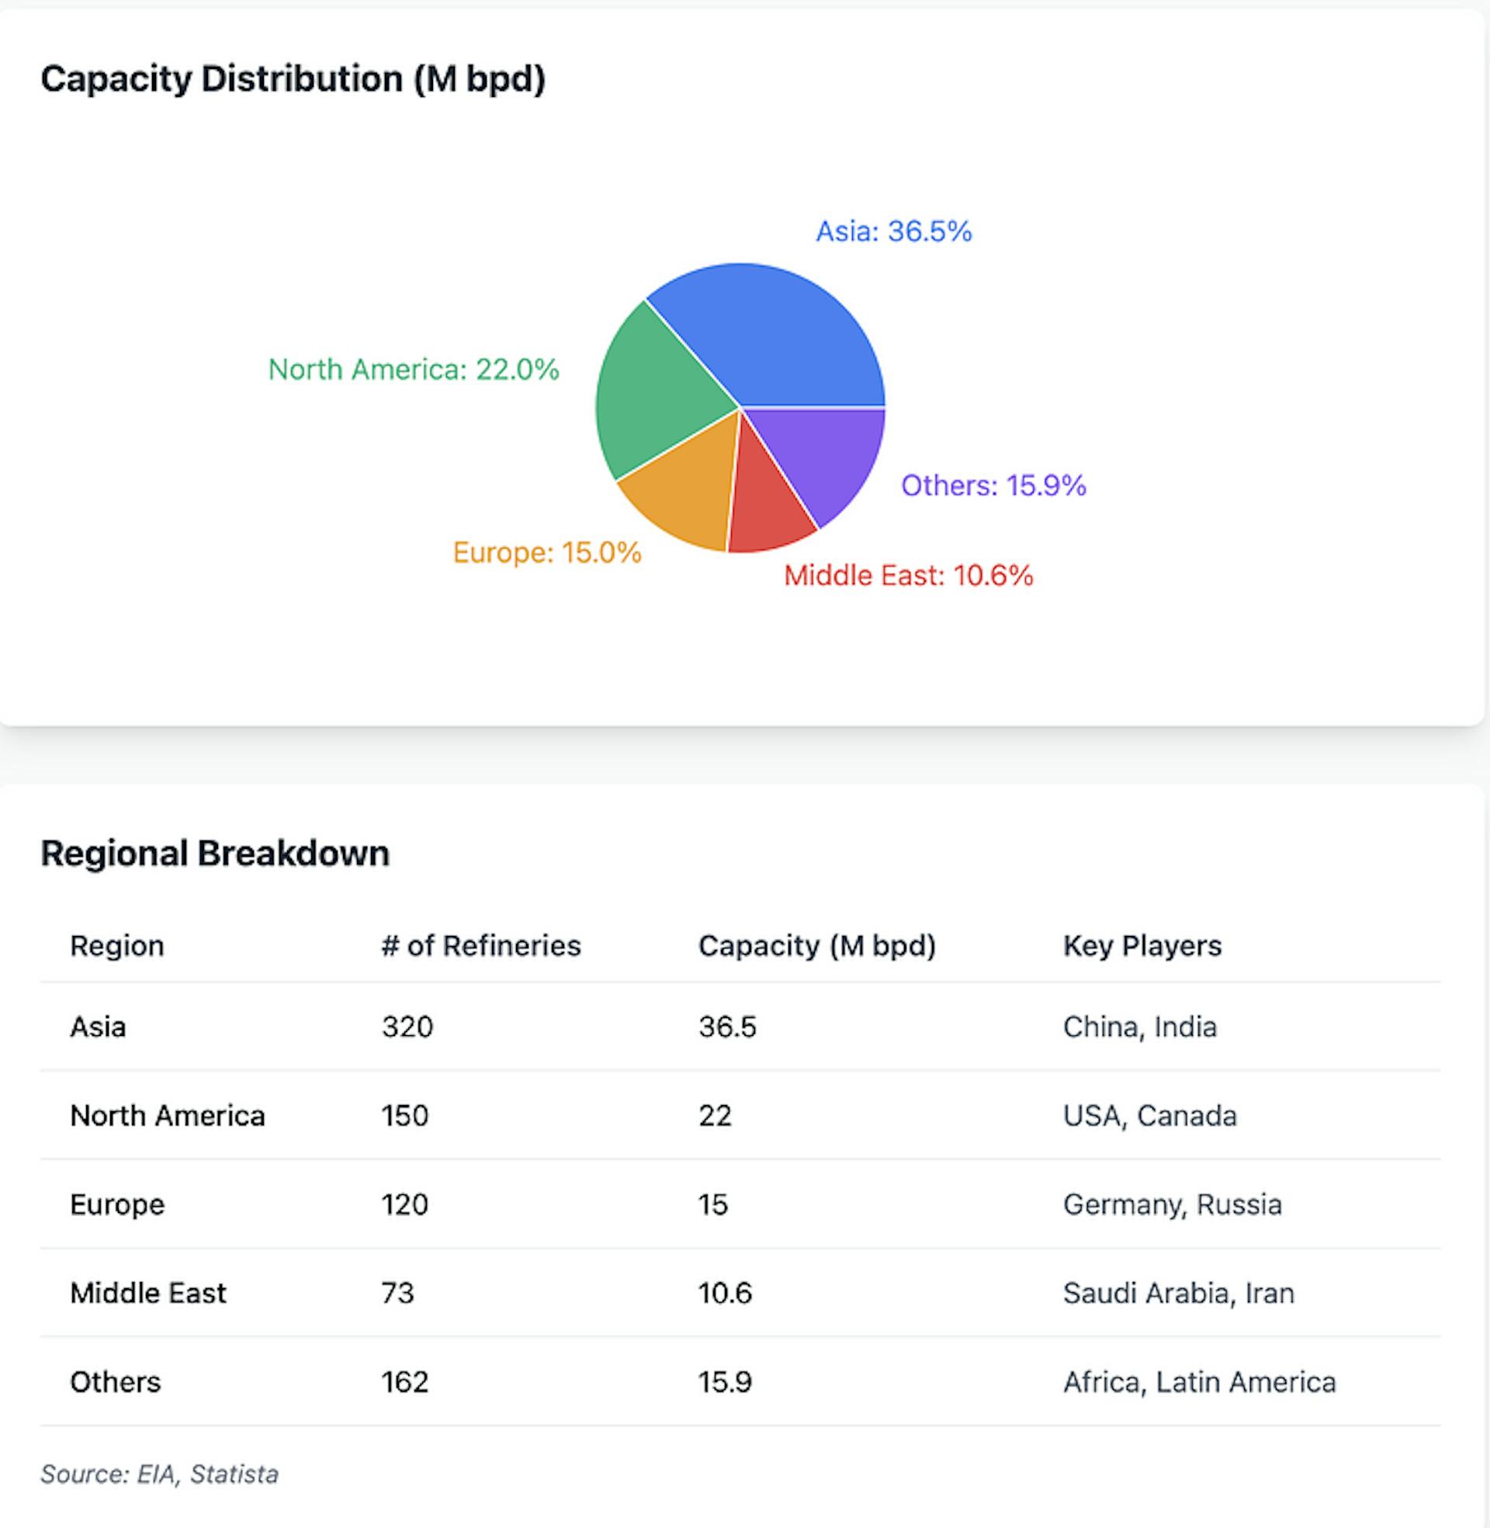Click the Key Players column header
Screen dimensions: 1490x1528
click(x=1142, y=946)
